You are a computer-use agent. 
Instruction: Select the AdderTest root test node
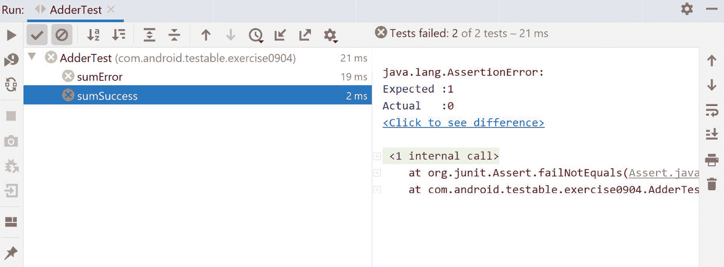tap(198, 58)
